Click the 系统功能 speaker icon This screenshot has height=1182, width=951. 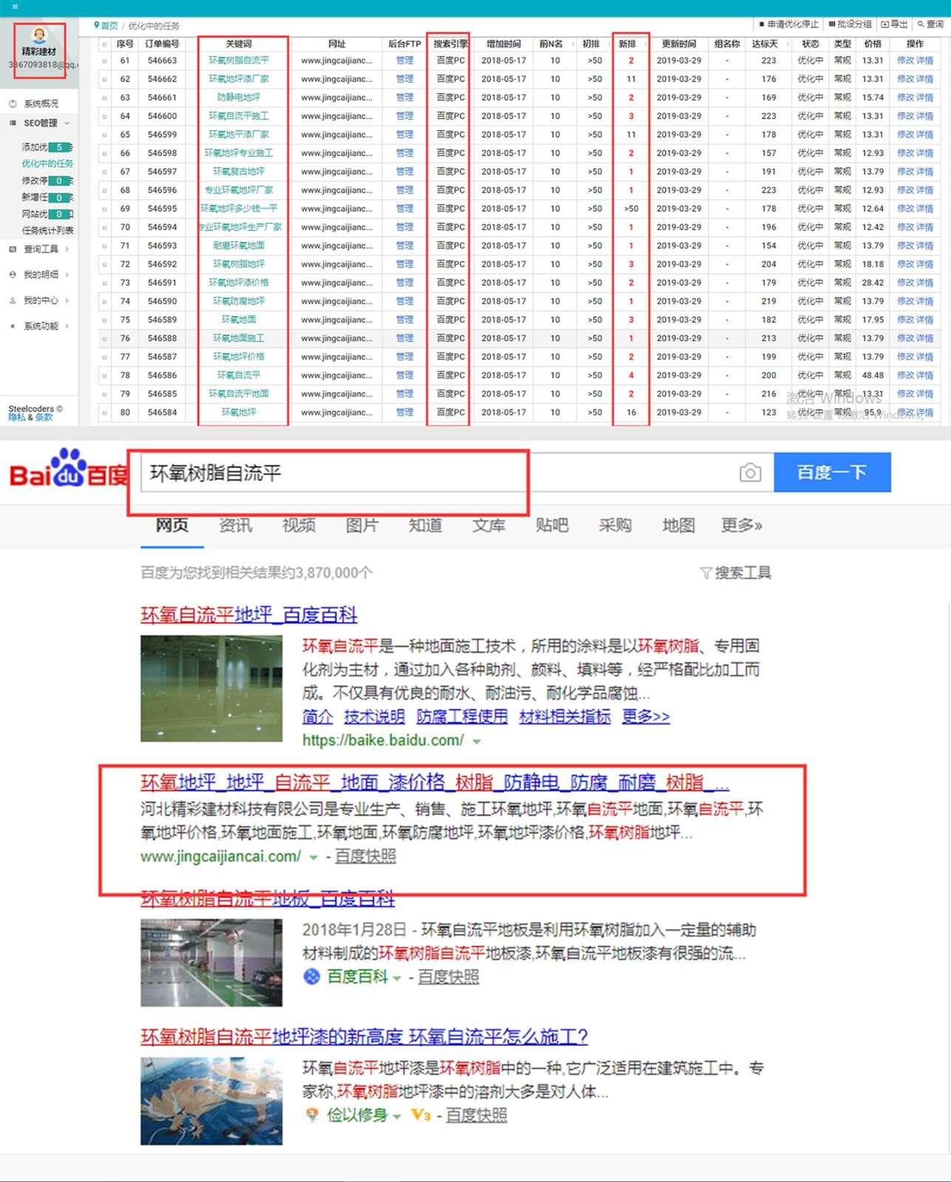point(13,326)
